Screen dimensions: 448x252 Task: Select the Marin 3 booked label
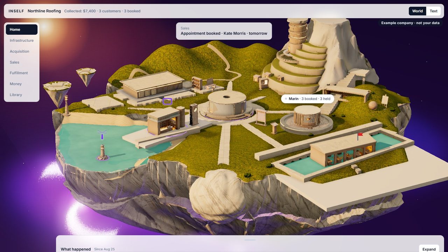(308, 99)
